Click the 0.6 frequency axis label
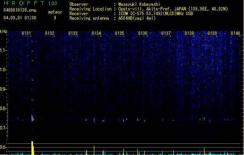The width and height of the screenshot is (244, 155). pos(3,147)
